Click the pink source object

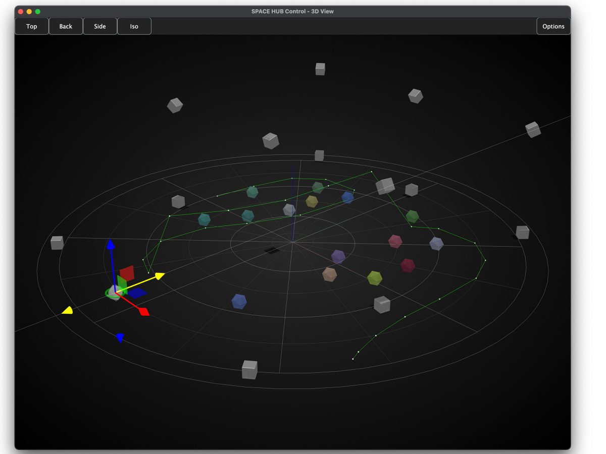point(395,241)
